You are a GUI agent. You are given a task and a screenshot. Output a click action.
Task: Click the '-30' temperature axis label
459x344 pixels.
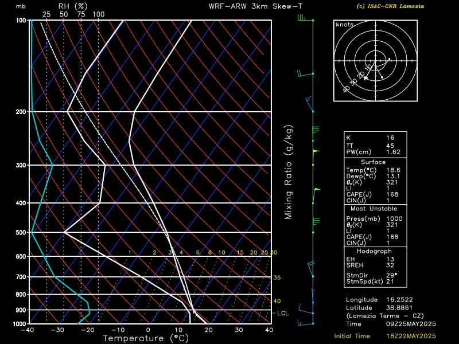(57, 330)
